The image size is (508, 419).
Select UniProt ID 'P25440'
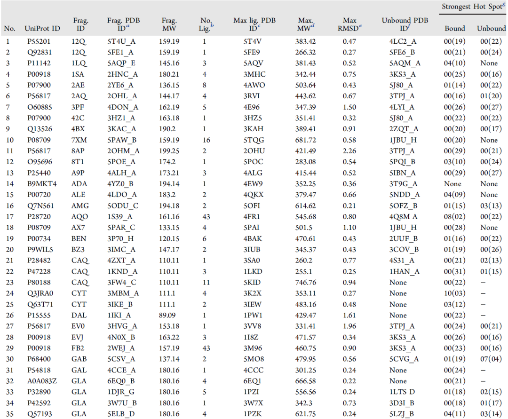(x=39, y=173)
